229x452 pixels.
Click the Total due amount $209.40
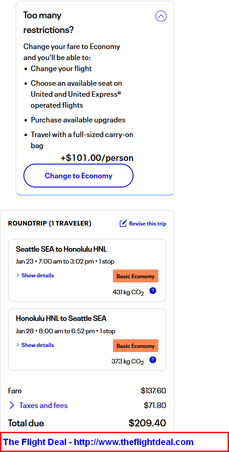point(147,423)
